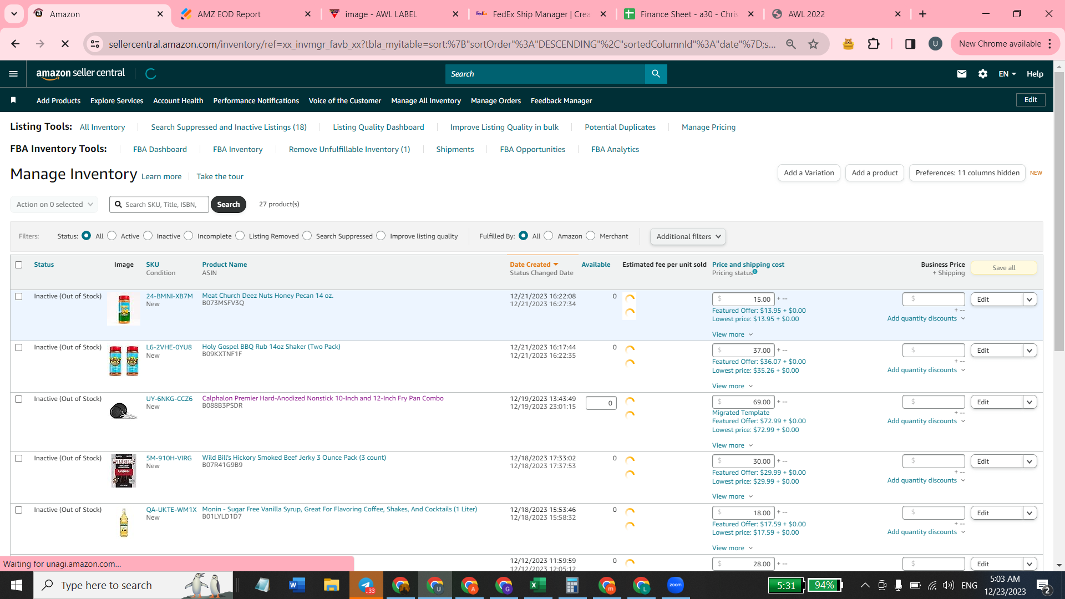Switch to the Finance Sheet tab
Viewport: 1065px width, 599px height.
[689, 14]
